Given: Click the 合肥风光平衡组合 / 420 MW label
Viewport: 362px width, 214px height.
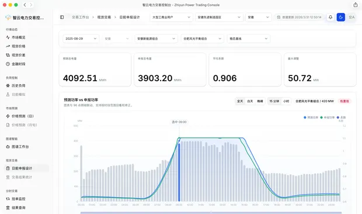Looking at the screenshot, I should pyautogui.click(x=315, y=101).
